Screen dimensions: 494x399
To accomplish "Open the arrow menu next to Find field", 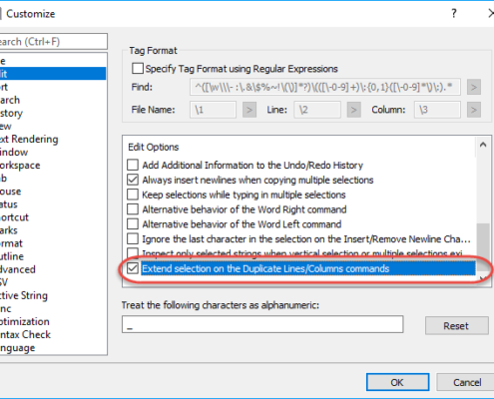I will point(474,87).
